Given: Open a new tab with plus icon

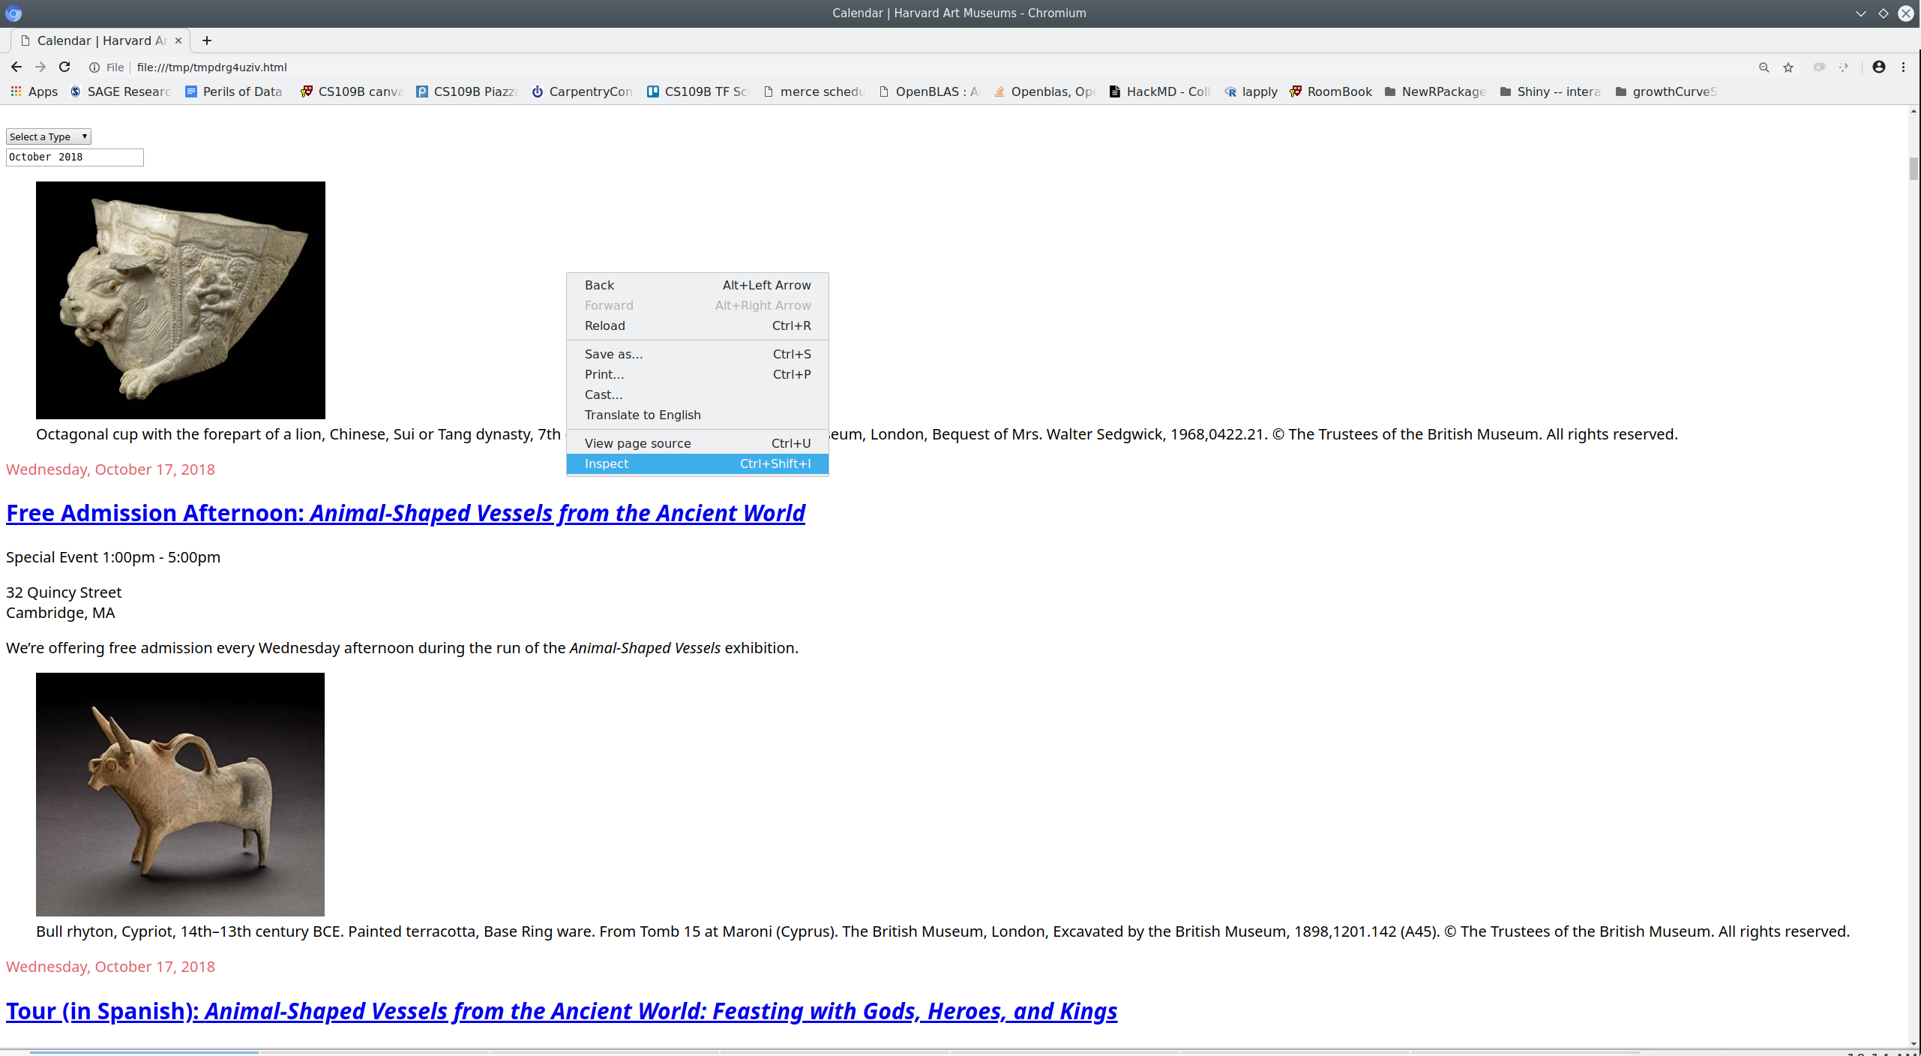Looking at the screenshot, I should 207,40.
